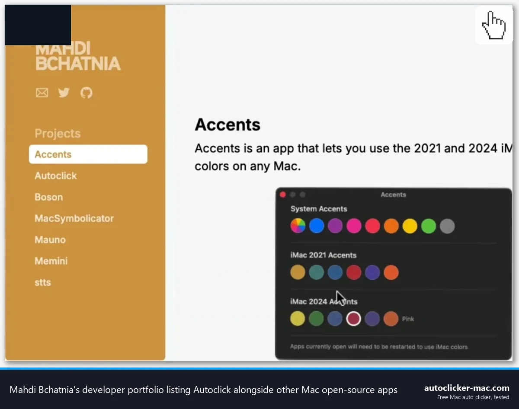Choose the multicolor system accent
The height and width of the screenshot is (409, 519).
[x=298, y=226]
